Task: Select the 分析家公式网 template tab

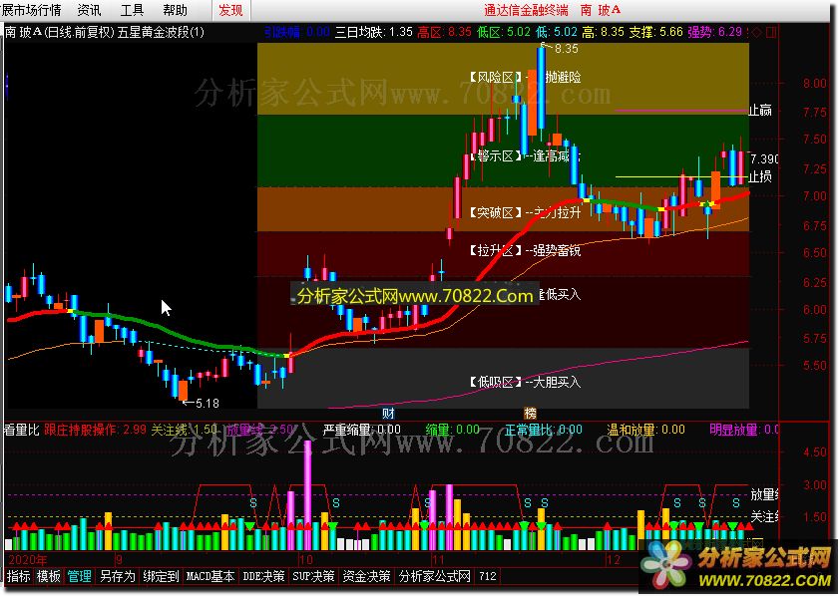Action: point(434,576)
